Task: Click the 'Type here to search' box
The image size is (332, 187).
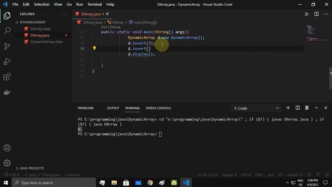Action: pyautogui.click(x=53, y=182)
